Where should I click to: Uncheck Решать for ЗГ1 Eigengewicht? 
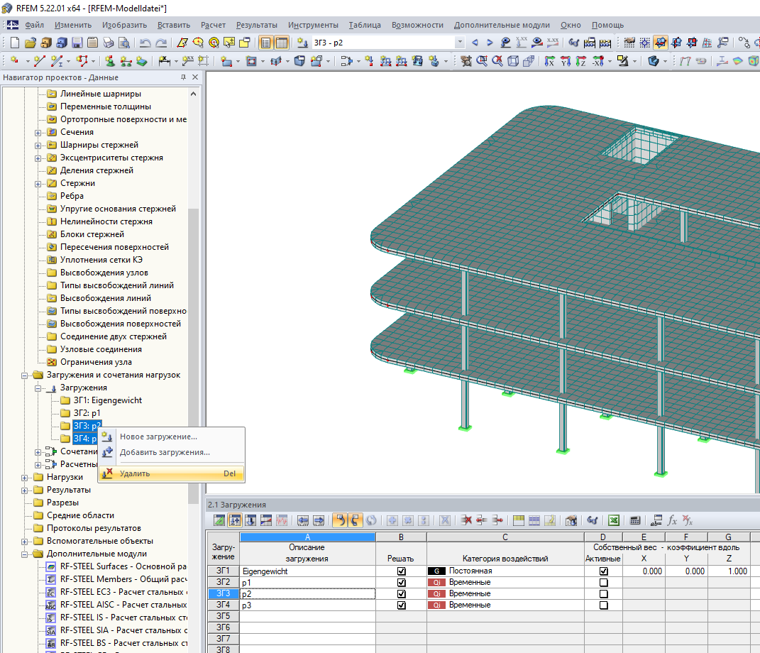(402, 571)
